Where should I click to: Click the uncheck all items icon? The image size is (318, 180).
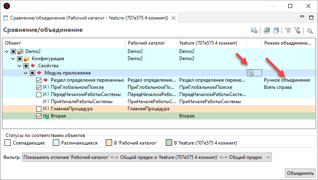[276, 30]
